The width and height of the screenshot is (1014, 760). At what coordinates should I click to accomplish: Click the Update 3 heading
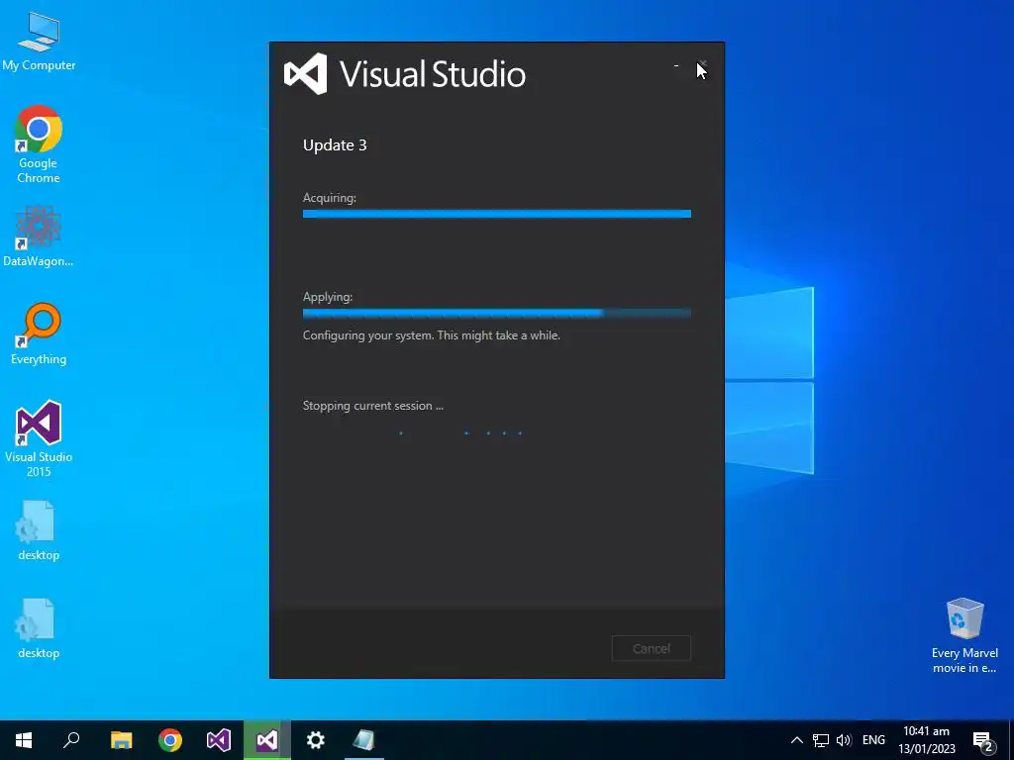[335, 144]
